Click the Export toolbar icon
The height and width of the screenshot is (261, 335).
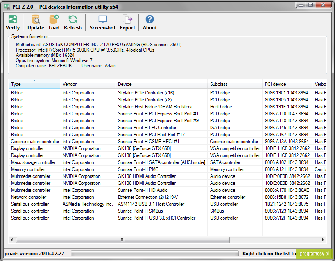point(127,22)
